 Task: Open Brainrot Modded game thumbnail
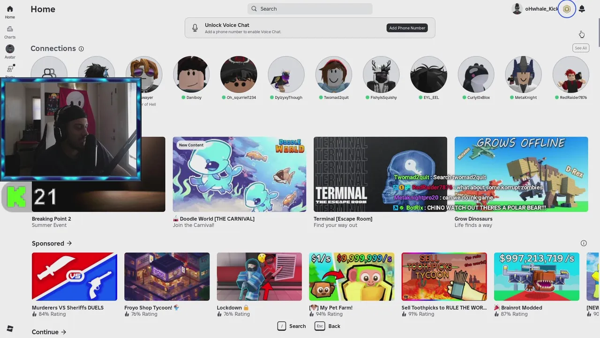click(537, 277)
